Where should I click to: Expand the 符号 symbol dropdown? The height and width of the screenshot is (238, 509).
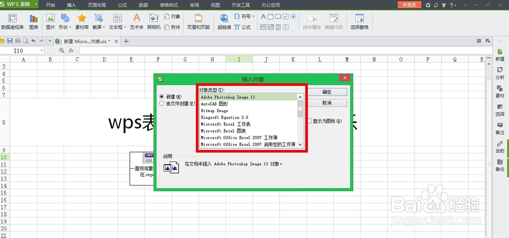pos(253,16)
